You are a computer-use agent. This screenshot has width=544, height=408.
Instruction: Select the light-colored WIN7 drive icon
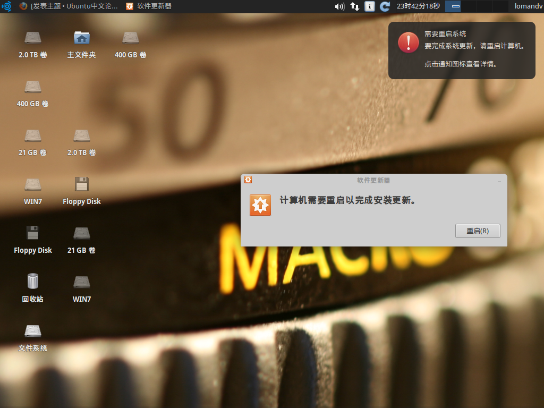(x=32, y=192)
